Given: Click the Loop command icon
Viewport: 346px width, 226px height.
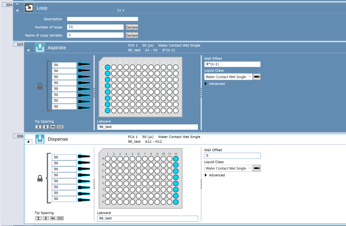Looking at the screenshot, I should [x=29, y=8].
